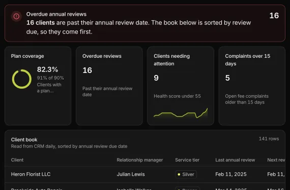
Task: Click the 'Client book' heading
Action: pyautogui.click(x=24, y=140)
